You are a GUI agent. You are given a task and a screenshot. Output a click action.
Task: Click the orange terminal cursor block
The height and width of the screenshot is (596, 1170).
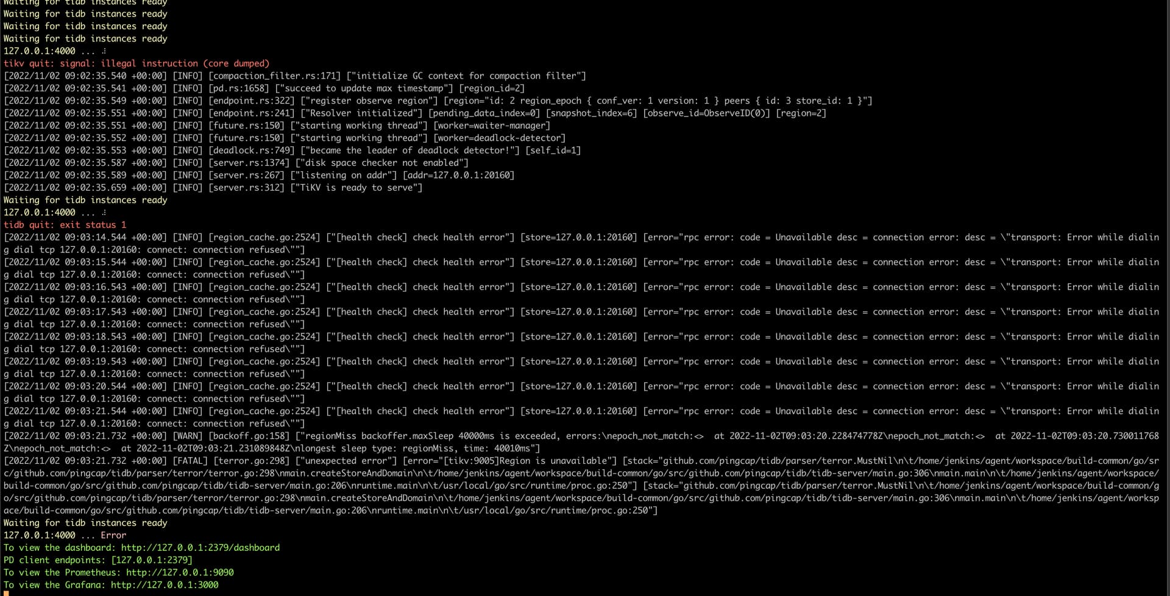(6, 594)
